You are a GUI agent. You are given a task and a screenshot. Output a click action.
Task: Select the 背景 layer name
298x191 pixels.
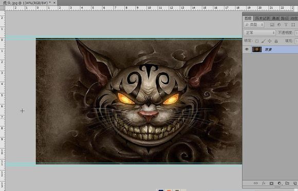(x=268, y=50)
